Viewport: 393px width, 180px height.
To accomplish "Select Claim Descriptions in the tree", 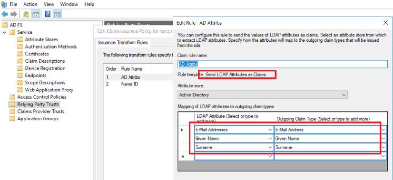I will click(45, 61).
